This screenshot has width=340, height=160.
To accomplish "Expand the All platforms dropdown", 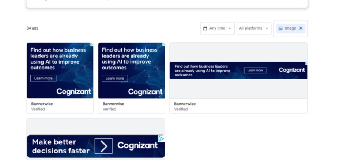I will (254, 28).
